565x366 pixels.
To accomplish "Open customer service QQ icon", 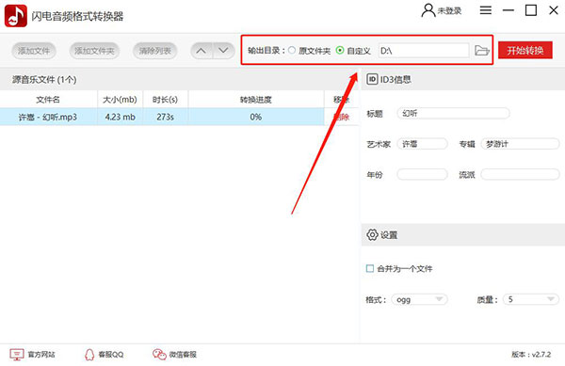I will click(x=89, y=355).
